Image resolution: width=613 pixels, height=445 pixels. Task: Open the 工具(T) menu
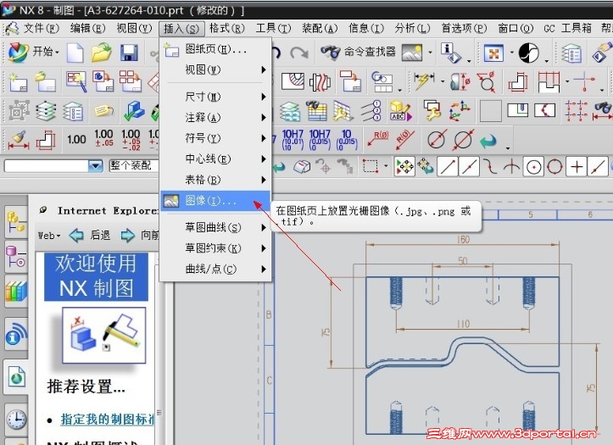coord(273,28)
